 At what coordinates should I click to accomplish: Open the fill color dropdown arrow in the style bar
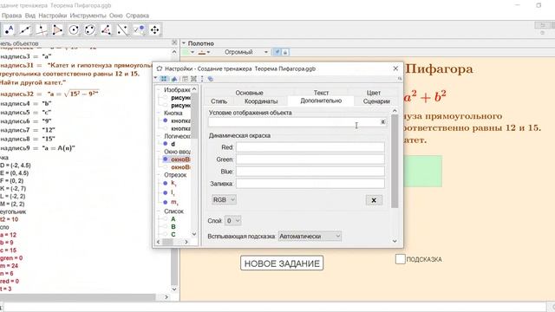coord(193,52)
